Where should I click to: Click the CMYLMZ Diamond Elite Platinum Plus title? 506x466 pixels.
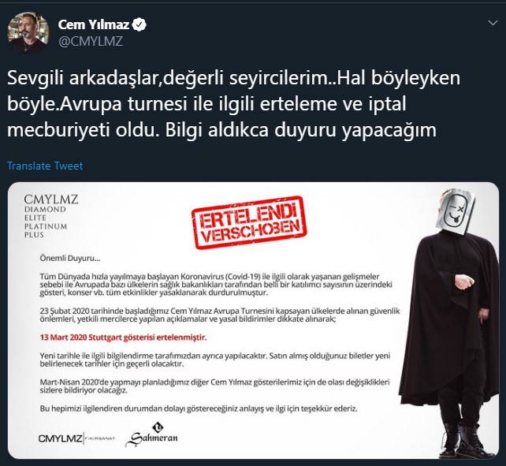coord(51,216)
